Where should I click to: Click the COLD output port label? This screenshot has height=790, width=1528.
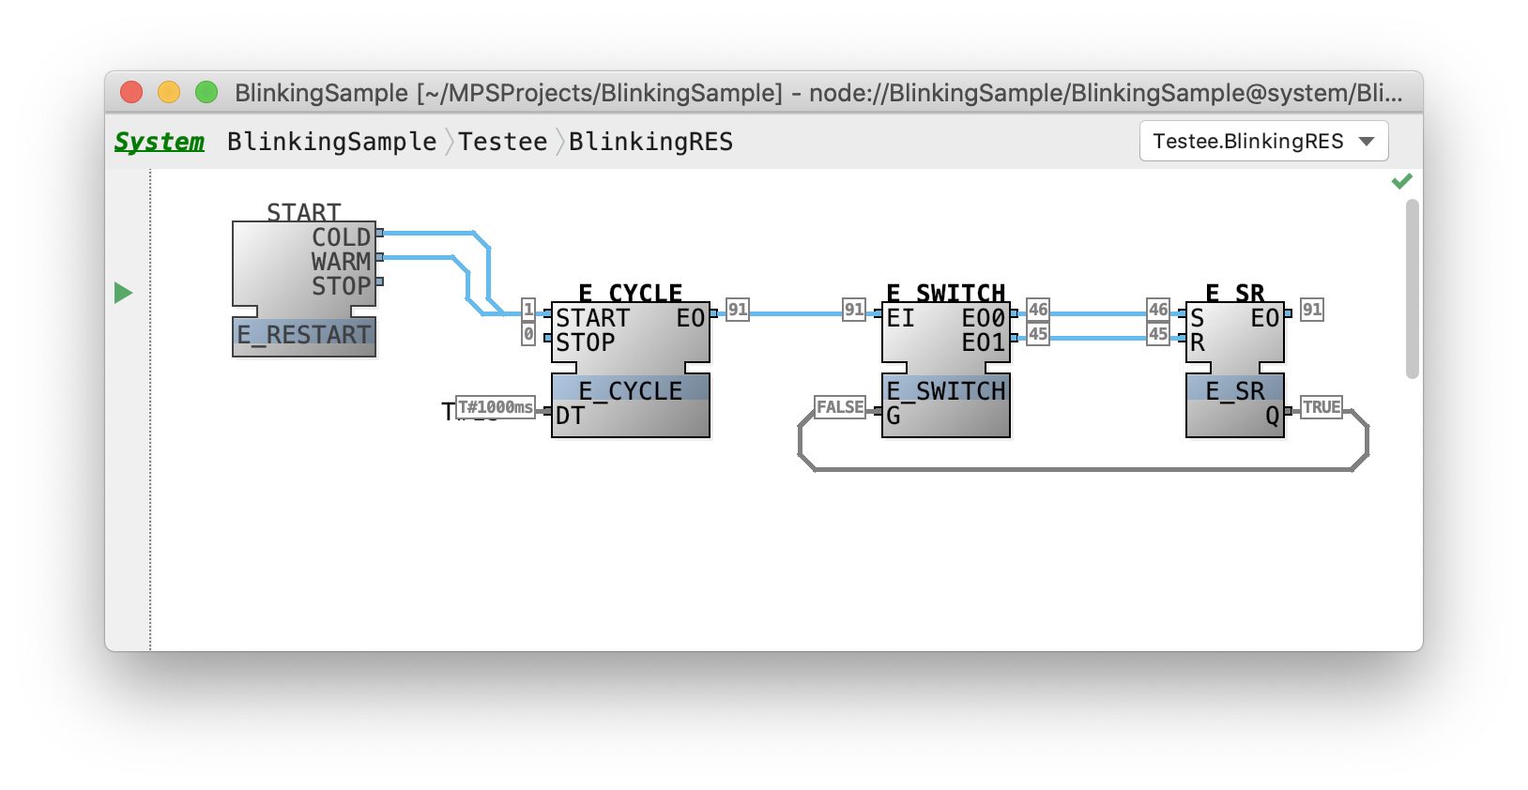[342, 237]
